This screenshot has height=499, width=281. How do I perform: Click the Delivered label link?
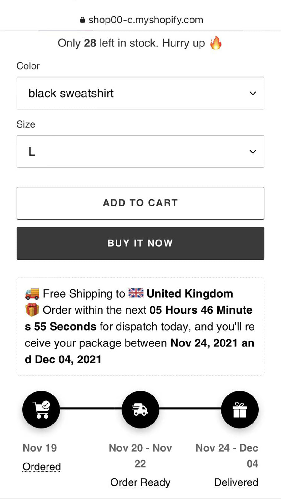click(x=236, y=482)
